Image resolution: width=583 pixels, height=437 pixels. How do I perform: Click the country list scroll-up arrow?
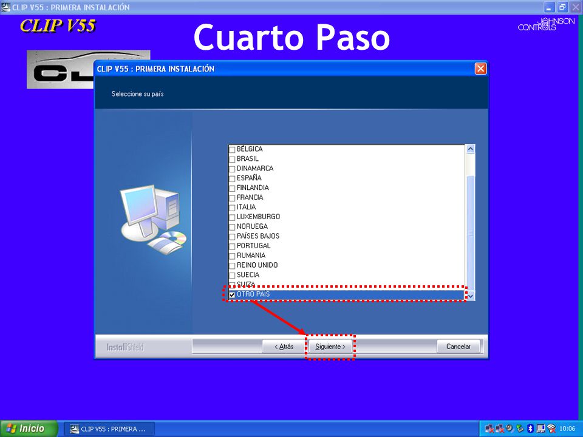click(470, 149)
